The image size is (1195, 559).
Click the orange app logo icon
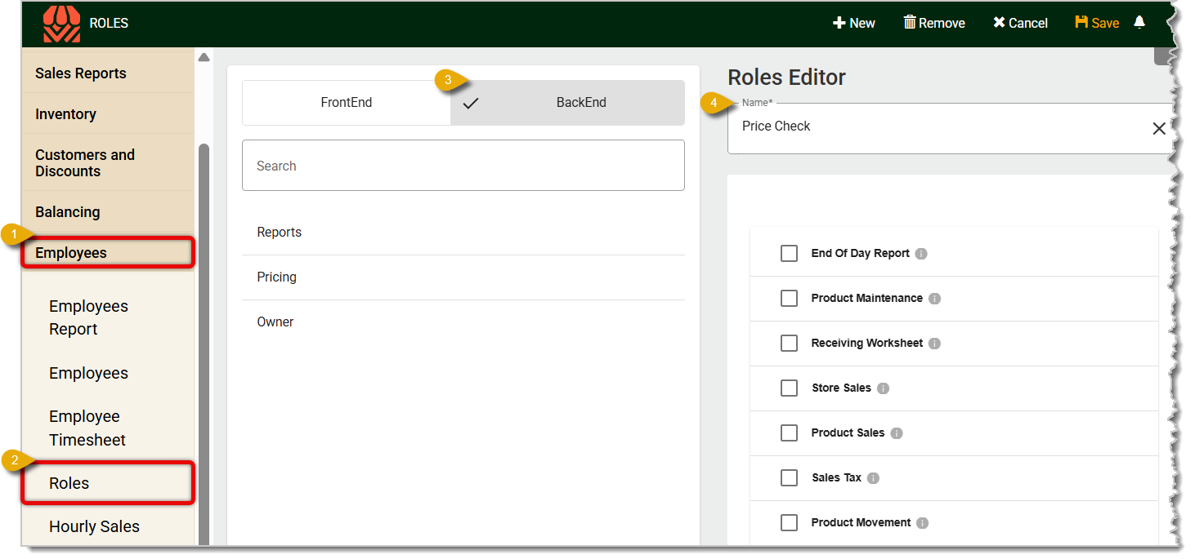(61, 24)
